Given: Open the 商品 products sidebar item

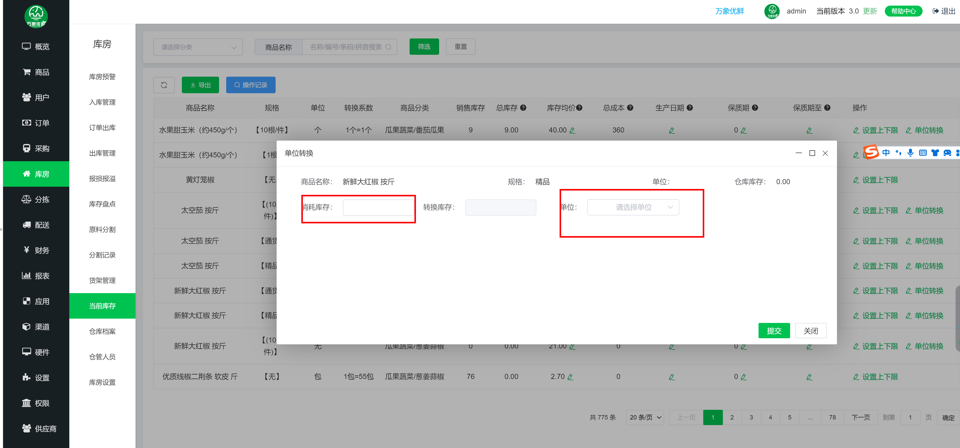Looking at the screenshot, I should (36, 72).
